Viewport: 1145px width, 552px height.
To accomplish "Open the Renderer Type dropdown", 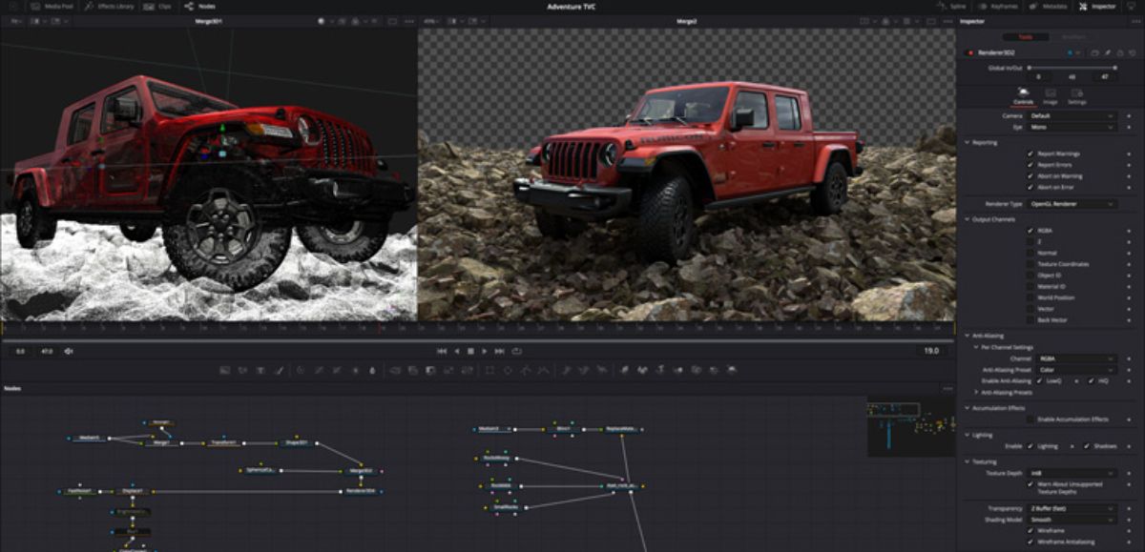I will tap(1071, 204).
